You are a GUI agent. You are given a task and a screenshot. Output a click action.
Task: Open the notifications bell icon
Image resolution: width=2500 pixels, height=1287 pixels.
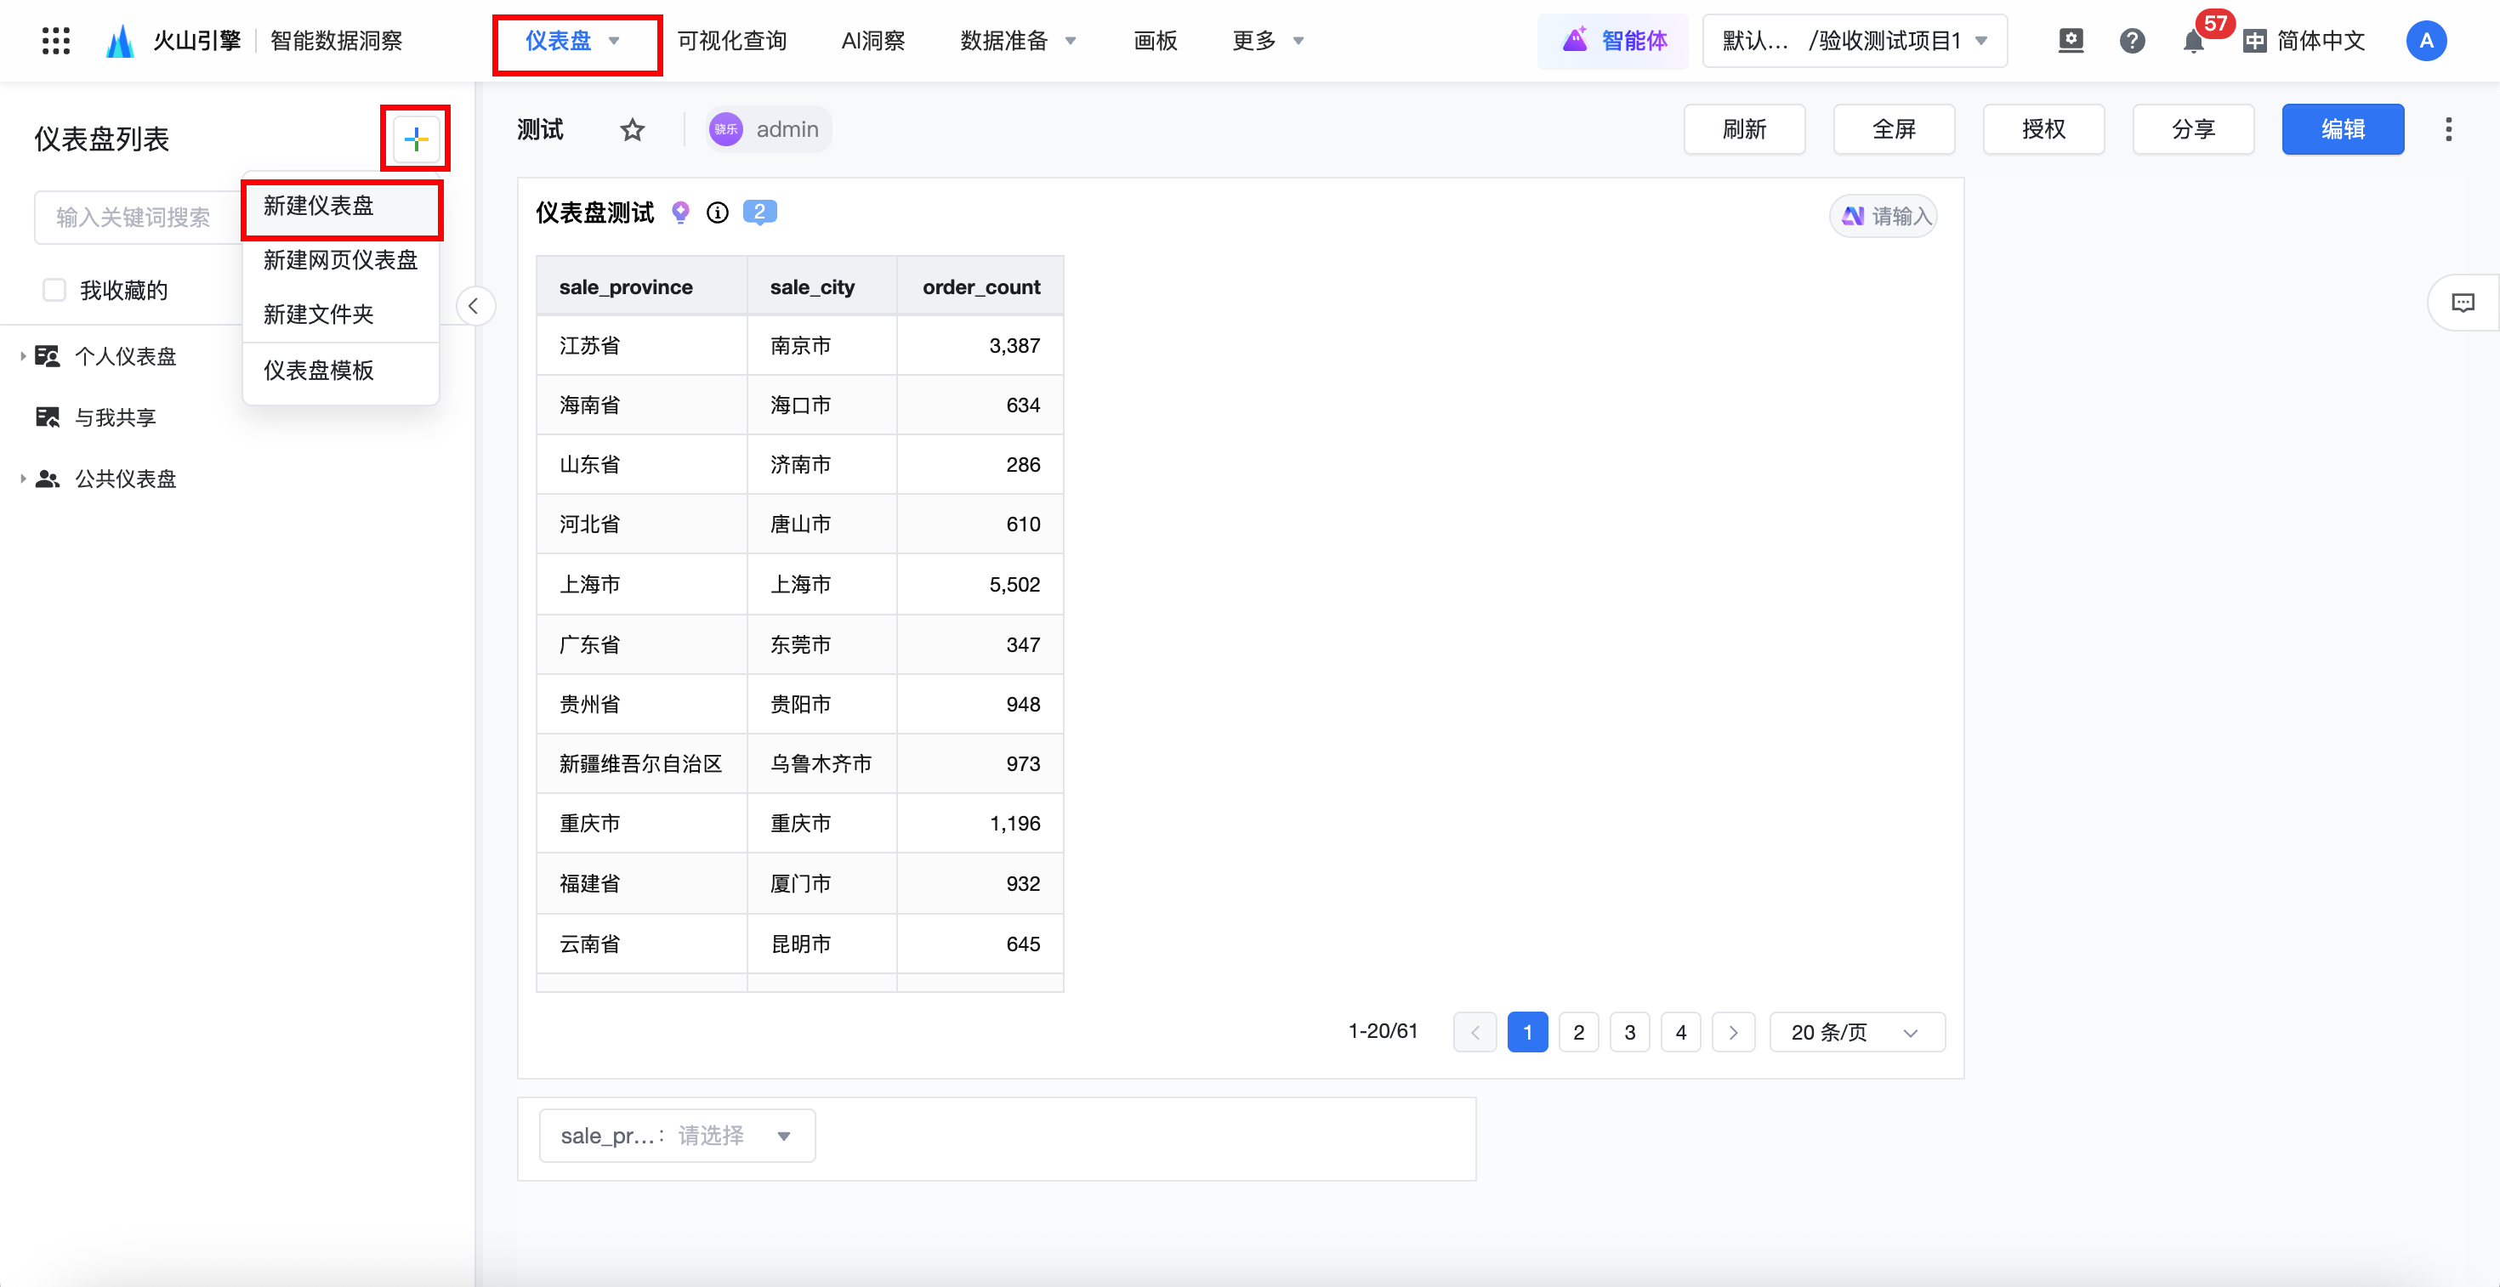[2192, 42]
